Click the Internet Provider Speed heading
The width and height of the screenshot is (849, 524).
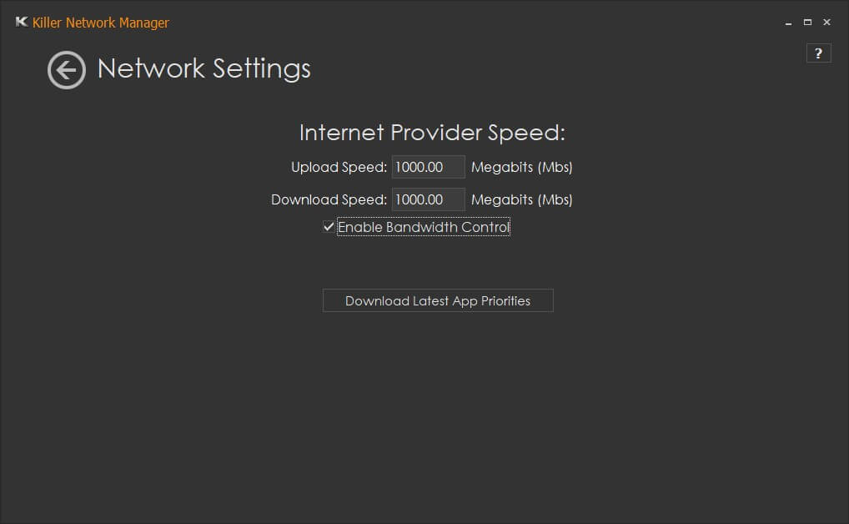click(432, 133)
